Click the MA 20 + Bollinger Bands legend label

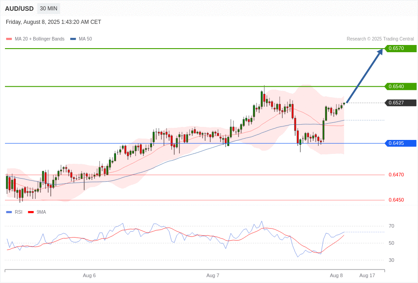click(x=40, y=39)
